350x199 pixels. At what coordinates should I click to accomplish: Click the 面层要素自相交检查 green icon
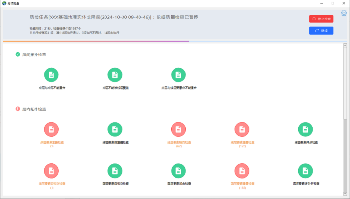[x=115, y=171]
